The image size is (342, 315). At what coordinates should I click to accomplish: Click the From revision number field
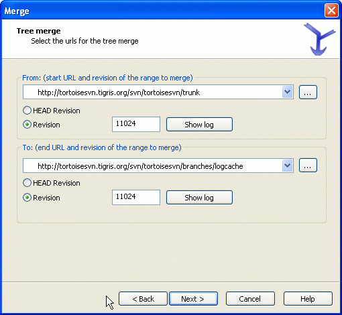136,124
